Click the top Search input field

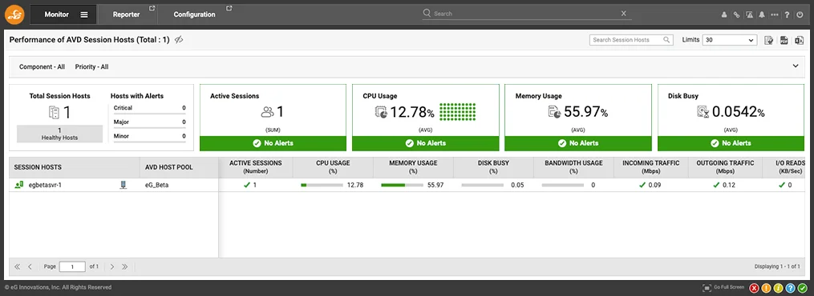point(527,14)
